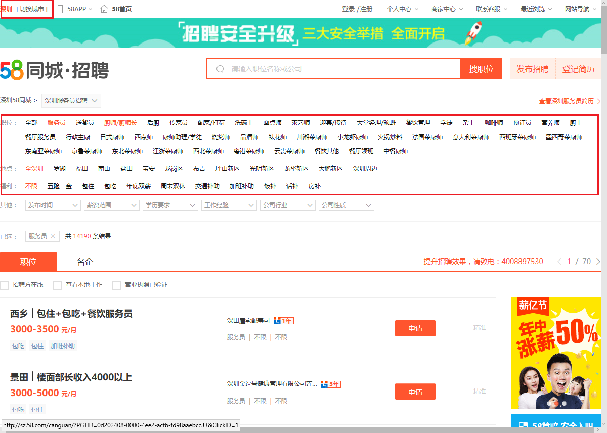Open the 公司性质 dropdown
The image size is (607, 433).
tap(346, 205)
